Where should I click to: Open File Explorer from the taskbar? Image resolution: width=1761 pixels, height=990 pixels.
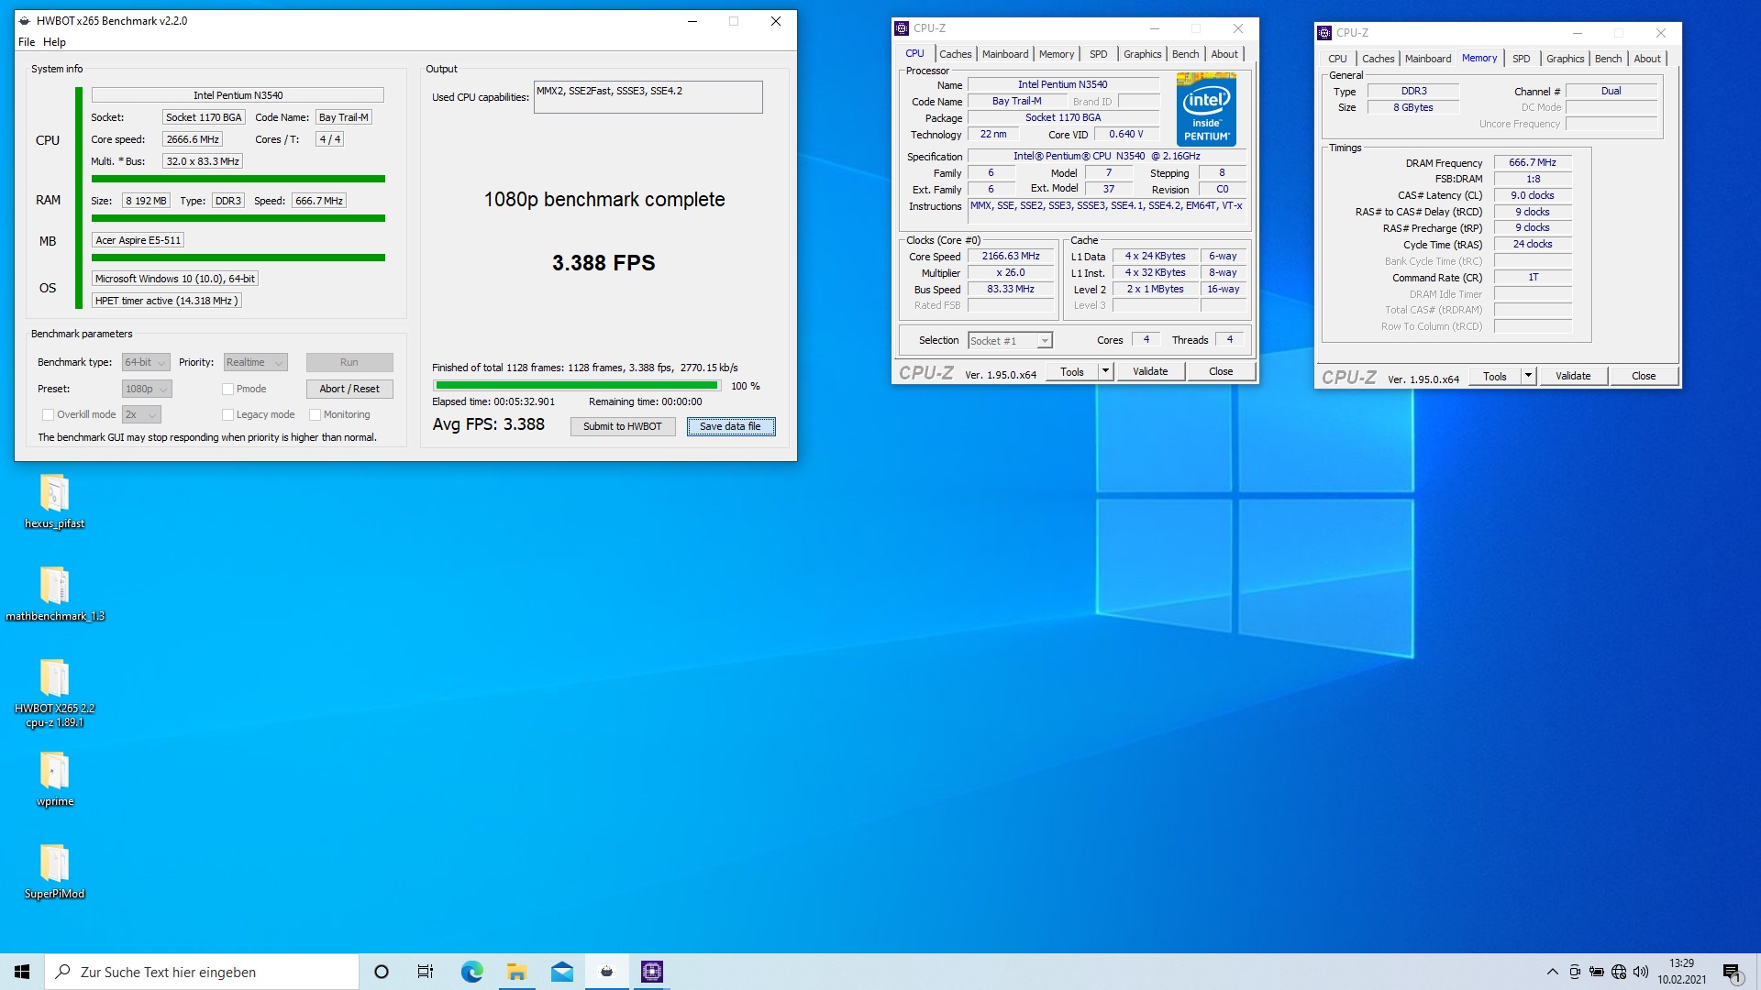(x=516, y=972)
